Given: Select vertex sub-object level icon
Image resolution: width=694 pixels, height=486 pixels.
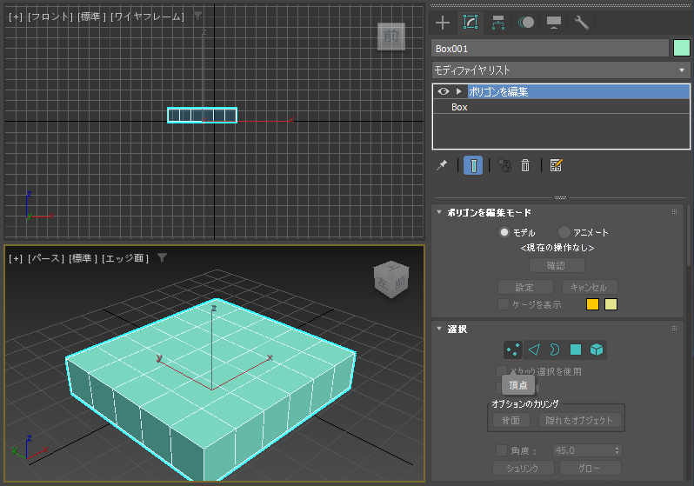Looking at the screenshot, I should (513, 350).
